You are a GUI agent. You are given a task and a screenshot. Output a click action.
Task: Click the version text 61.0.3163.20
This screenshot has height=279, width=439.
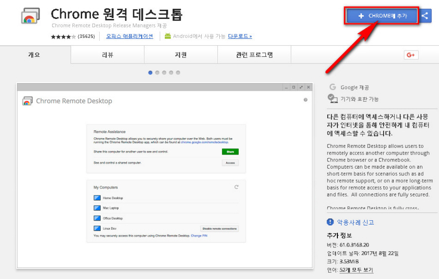tap(354, 245)
